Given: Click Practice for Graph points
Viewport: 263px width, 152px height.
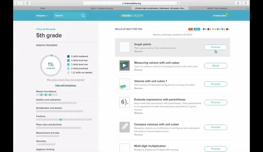Looking at the screenshot, I should pos(215,47).
